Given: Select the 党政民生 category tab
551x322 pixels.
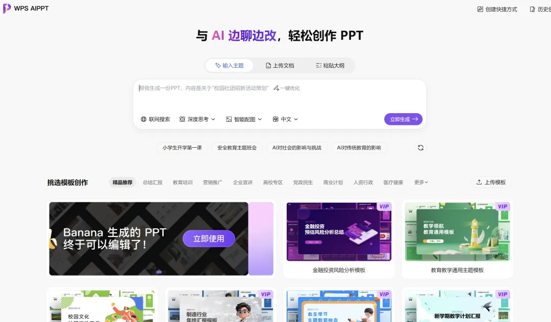Looking at the screenshot, I should (303, 182).
